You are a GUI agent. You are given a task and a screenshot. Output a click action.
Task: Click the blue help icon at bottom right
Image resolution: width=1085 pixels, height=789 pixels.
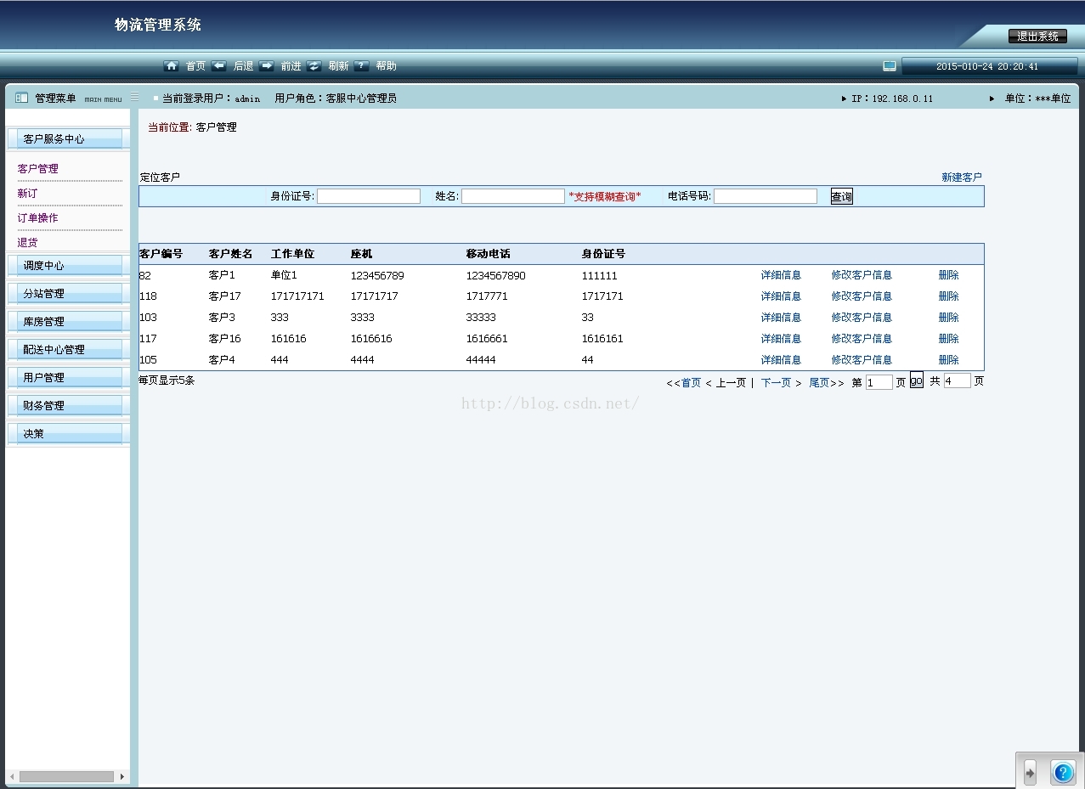tap(1063, 773)
